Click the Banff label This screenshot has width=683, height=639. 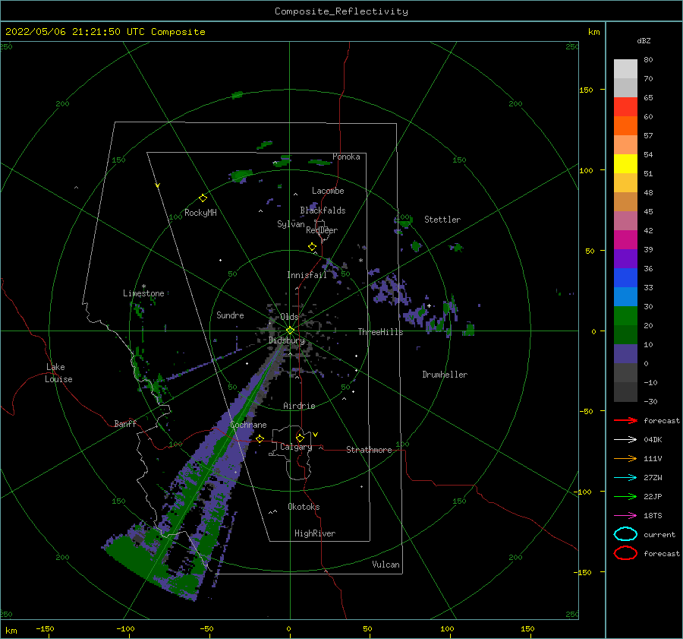125,424
